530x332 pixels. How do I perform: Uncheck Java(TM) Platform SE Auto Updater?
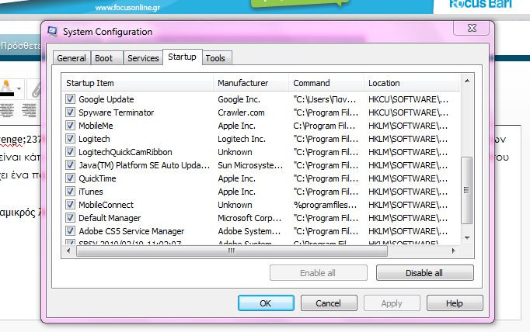(x=70, y=164)
